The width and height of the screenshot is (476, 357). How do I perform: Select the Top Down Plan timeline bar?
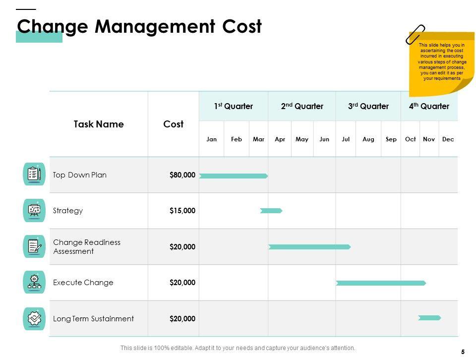pos(233,176)
